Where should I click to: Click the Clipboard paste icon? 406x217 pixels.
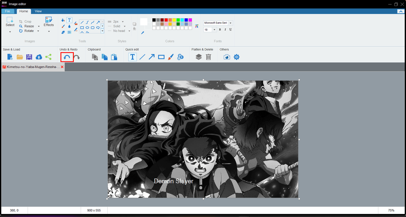[x=114, y=57]
